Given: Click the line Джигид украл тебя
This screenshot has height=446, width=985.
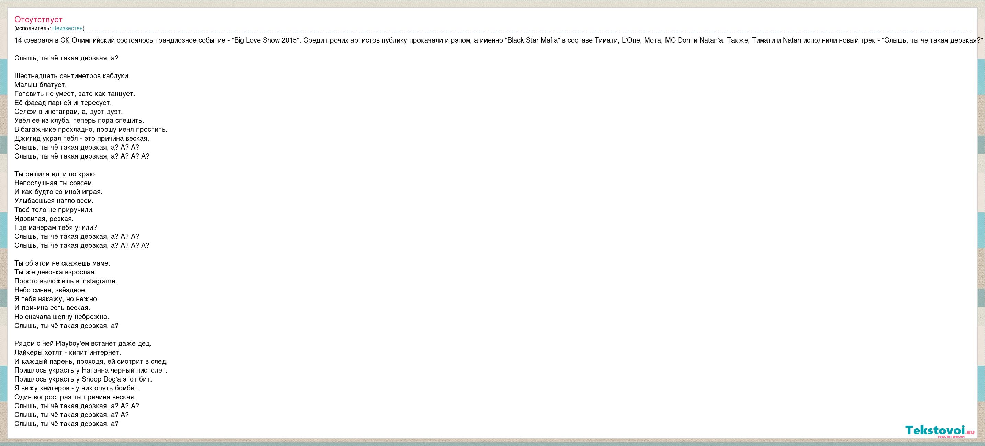Looking at the screenshot, I should (82, 139).
